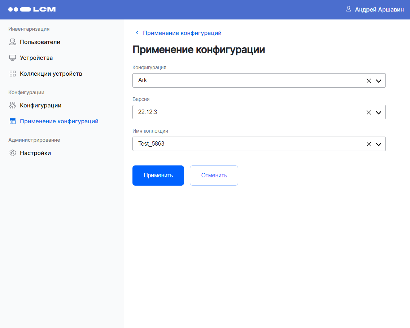Clear the Имя коллекции value Test_5863
Viewport: 410px width, 328px height.
[368, 144]
